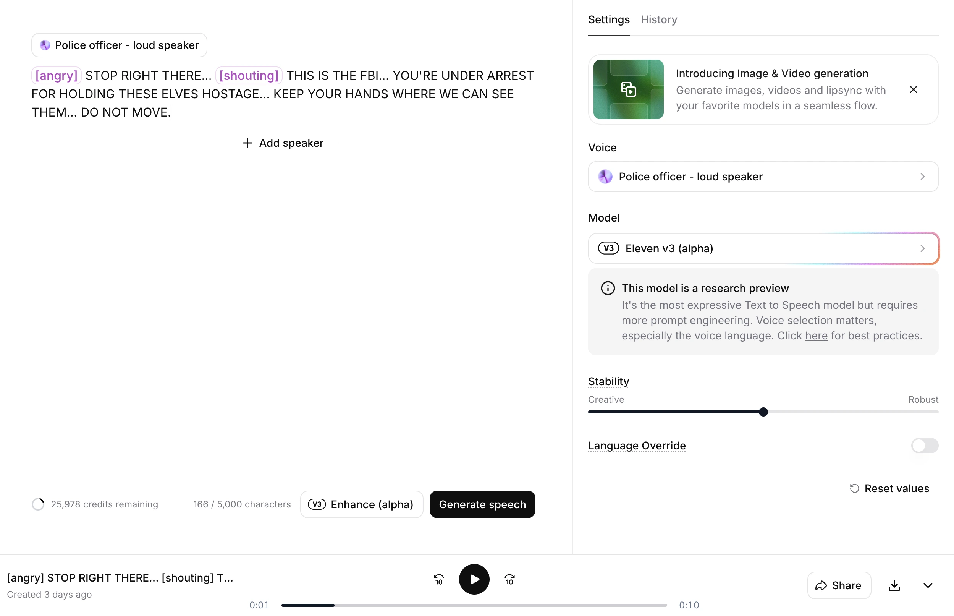Click the Image & Video generation banner icon
This screenshot has width=954, height=616.
click(x=628, y=89)
